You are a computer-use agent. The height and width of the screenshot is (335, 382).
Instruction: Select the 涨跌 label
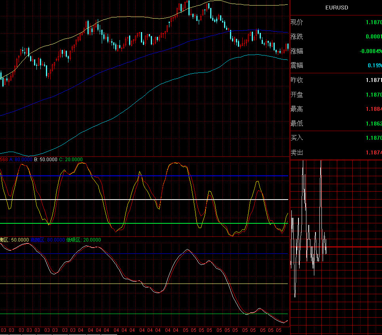pos(297,36)
